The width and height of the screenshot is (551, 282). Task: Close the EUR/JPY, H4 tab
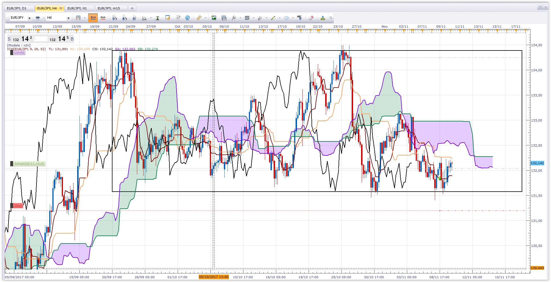click(x=61, y=8)
